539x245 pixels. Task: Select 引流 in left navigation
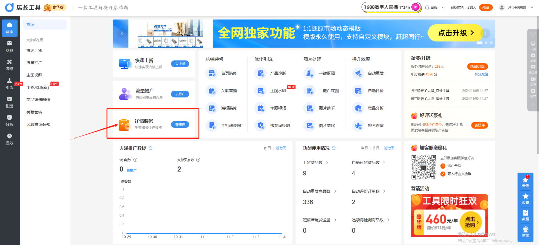[x=9, y=84]
